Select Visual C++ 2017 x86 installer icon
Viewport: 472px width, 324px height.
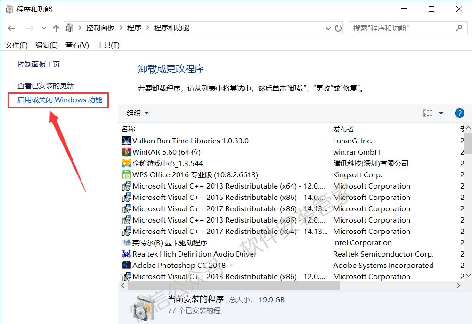coord(126,208)
